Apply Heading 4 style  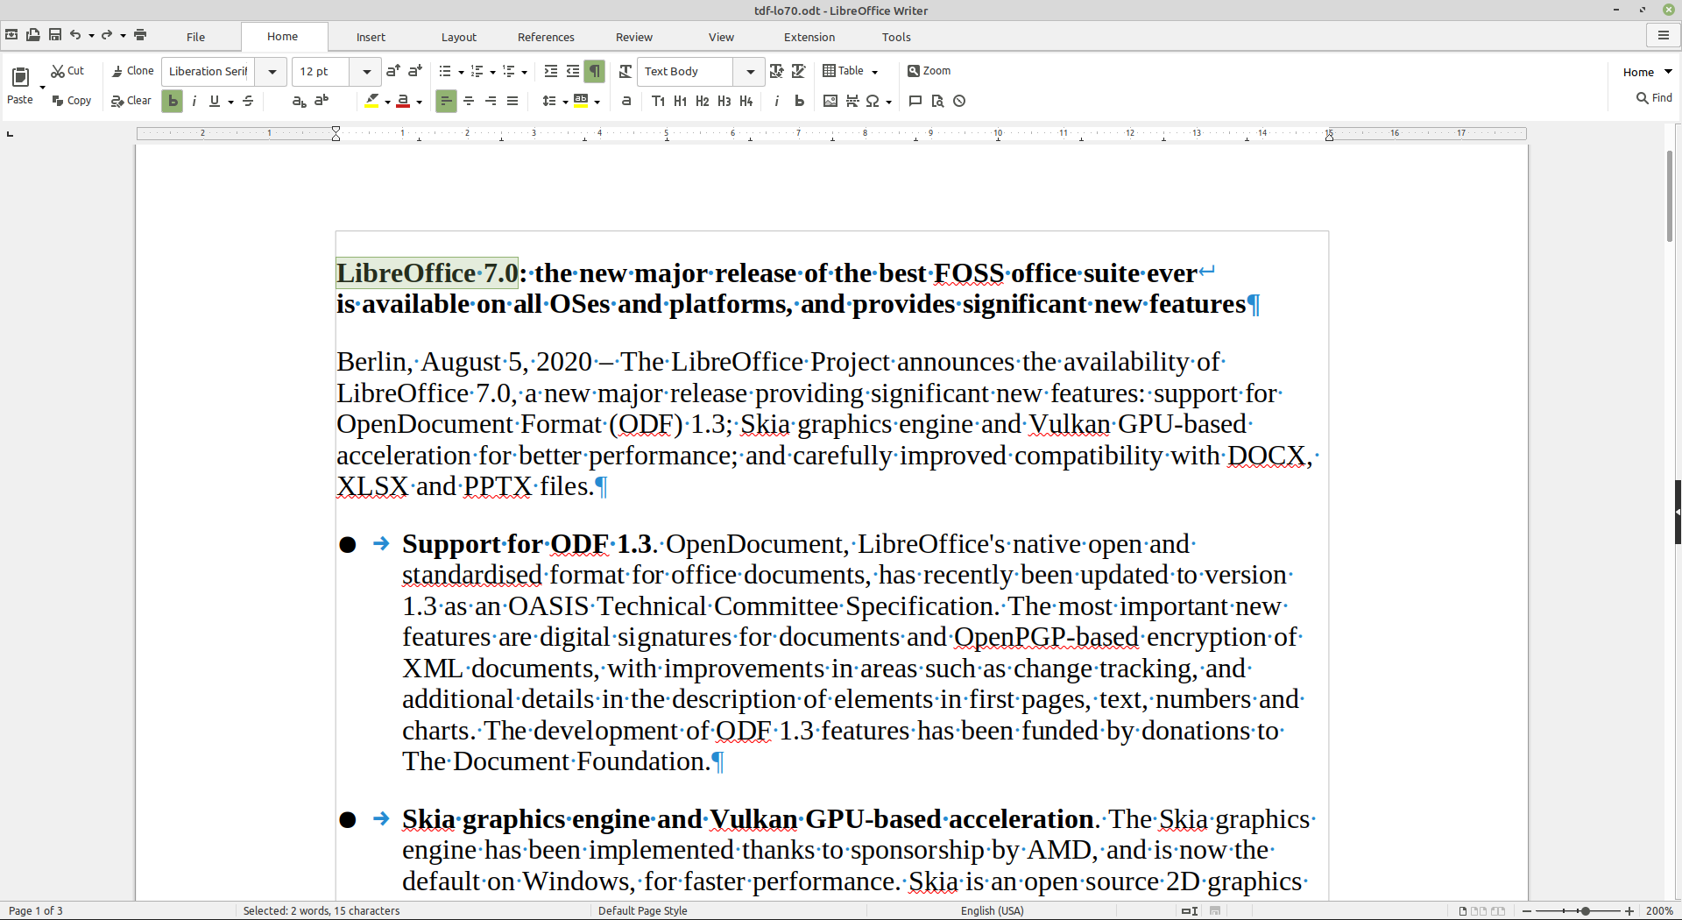[746, 102]
